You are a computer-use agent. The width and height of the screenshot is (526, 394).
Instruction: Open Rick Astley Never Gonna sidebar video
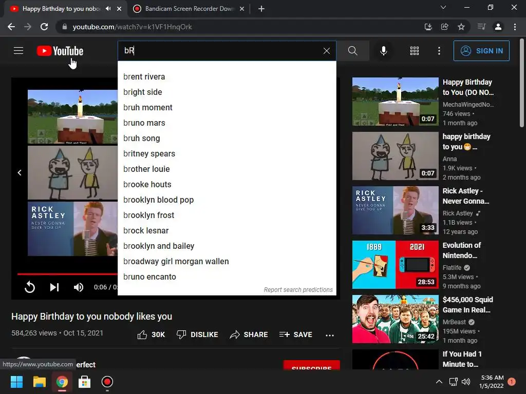395,210
